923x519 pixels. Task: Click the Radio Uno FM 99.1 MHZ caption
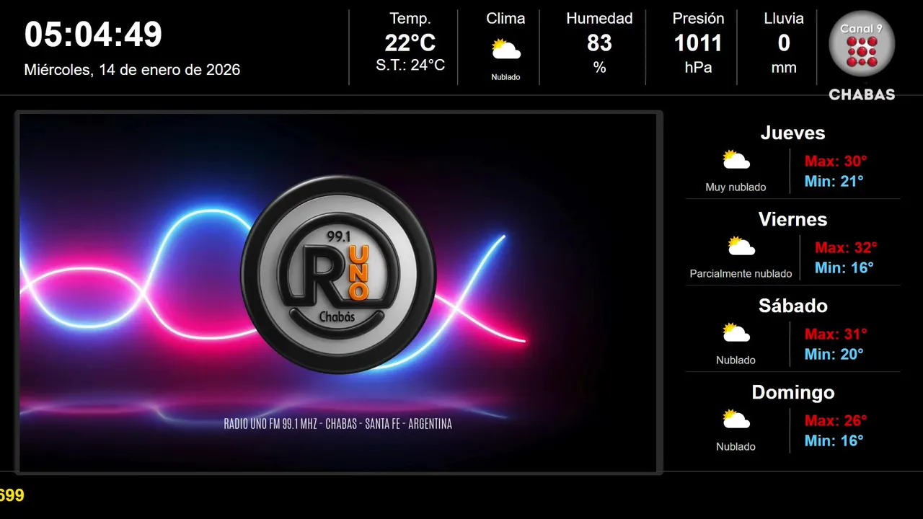pyautogui.click(x=338, y=424)
